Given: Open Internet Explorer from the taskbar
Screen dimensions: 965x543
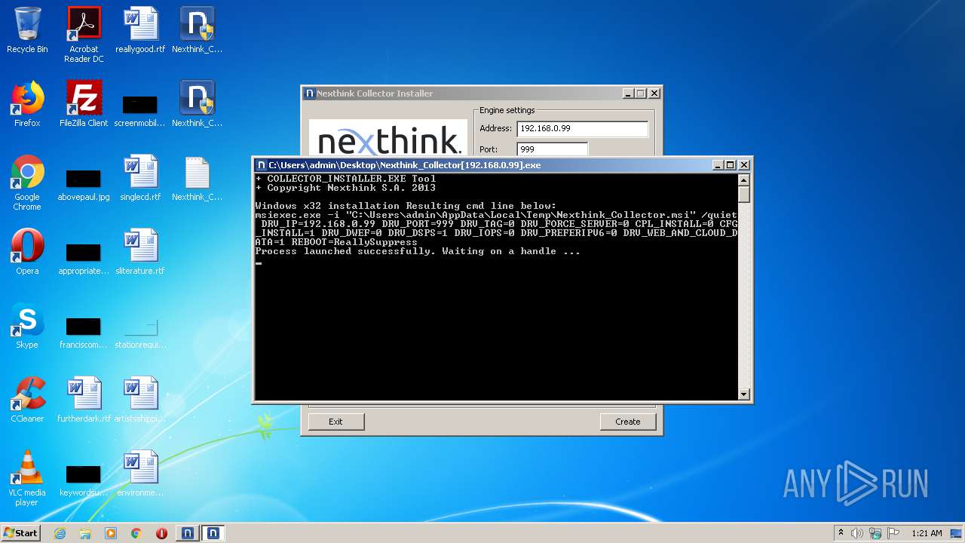Looking at the screenshot, I should point(60,533).
